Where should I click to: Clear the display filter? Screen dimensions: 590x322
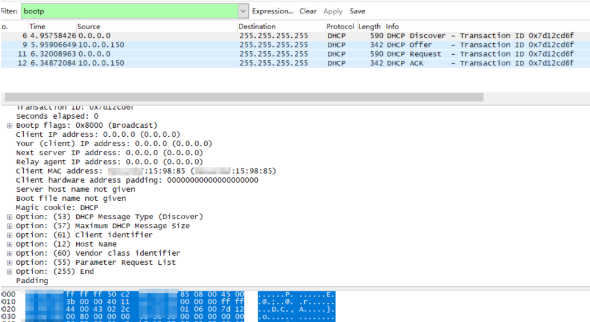[308, 12]
